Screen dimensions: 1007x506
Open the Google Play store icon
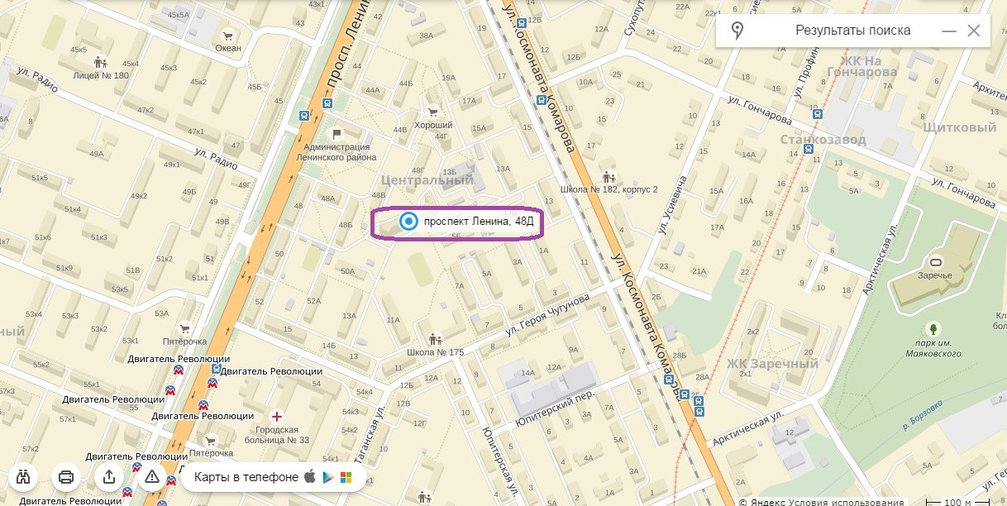tap(328, 477)
